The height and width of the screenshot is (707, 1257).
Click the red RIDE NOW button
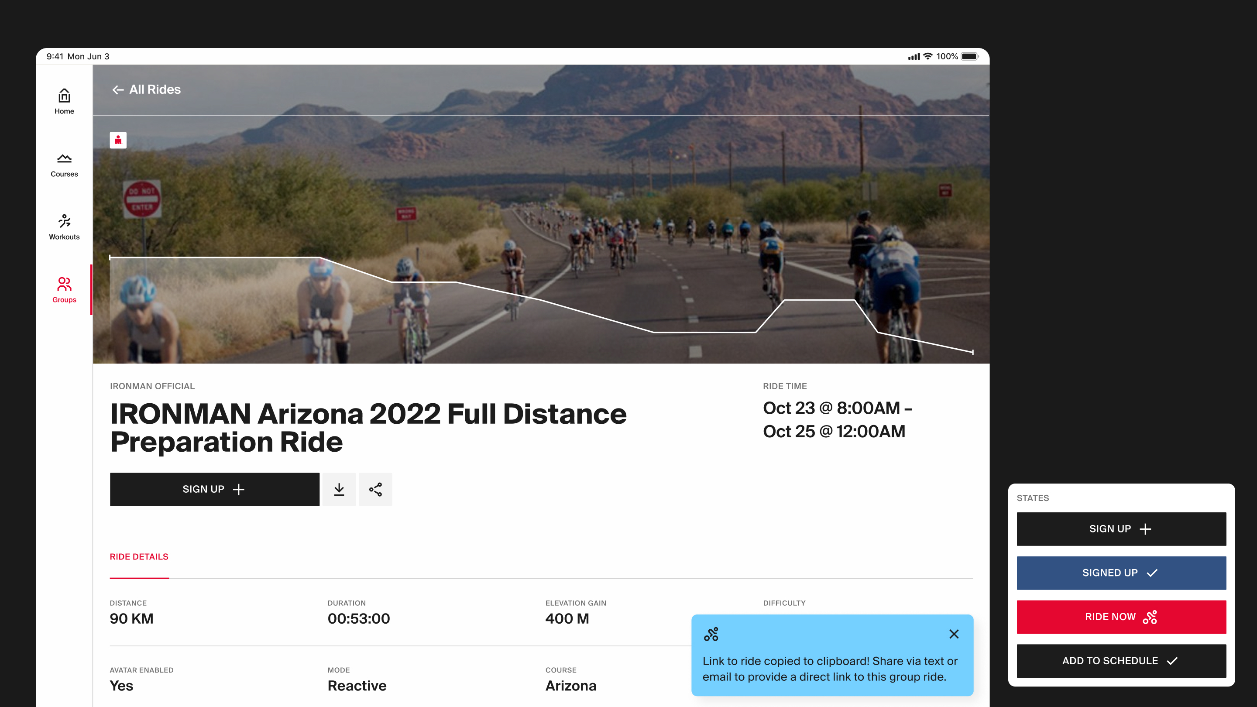1121,617
